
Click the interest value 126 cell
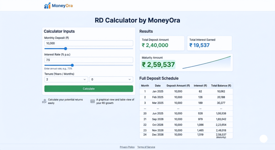(x=200, y=97)
